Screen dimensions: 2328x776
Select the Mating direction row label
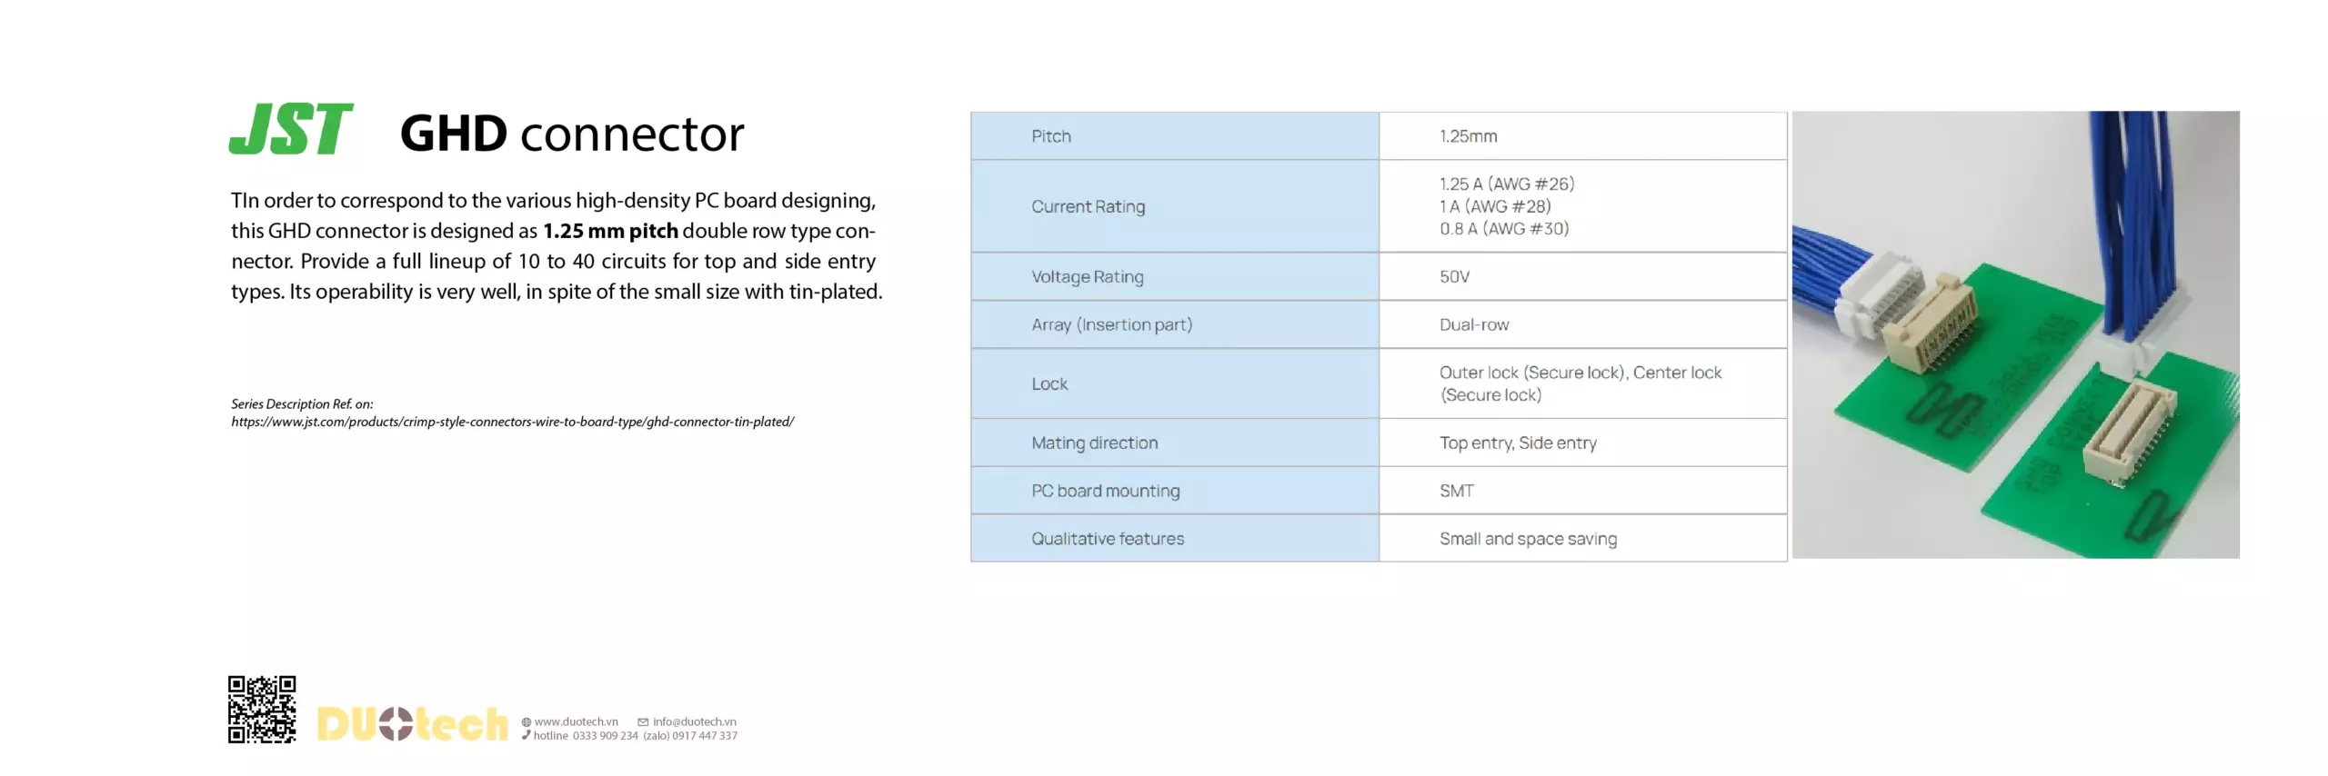pos(1094,443)
